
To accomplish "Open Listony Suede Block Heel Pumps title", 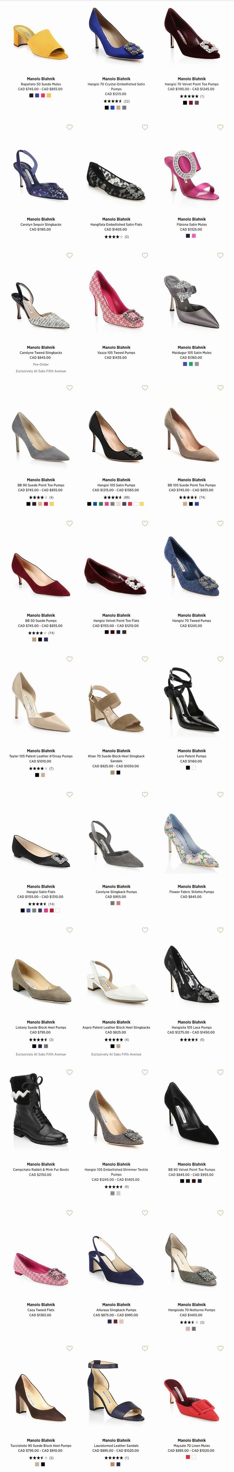I will [x=41, y=1027].
